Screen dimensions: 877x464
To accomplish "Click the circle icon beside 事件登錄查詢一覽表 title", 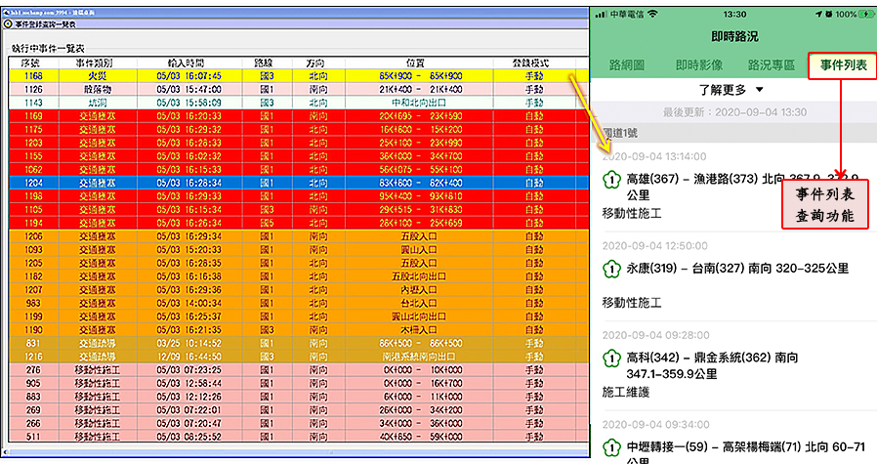I will click(8, 24).
